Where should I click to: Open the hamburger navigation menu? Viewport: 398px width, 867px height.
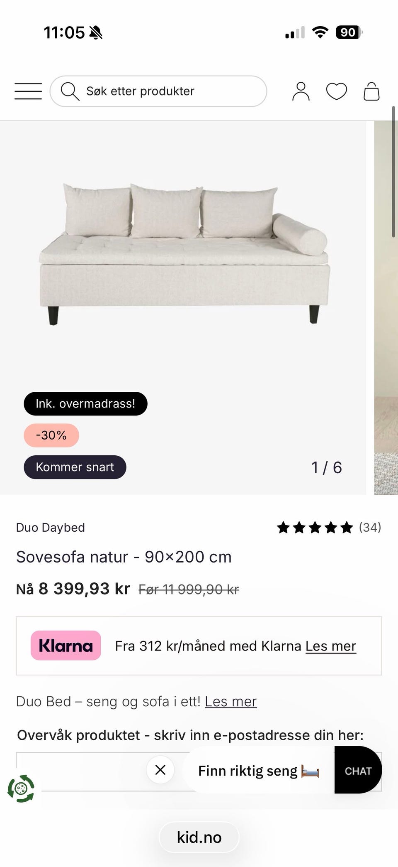(x=28, y=91)
